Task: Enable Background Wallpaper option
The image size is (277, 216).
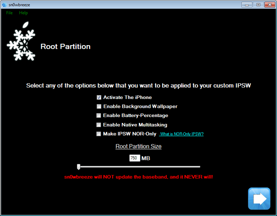Action: tap(99, 106)
